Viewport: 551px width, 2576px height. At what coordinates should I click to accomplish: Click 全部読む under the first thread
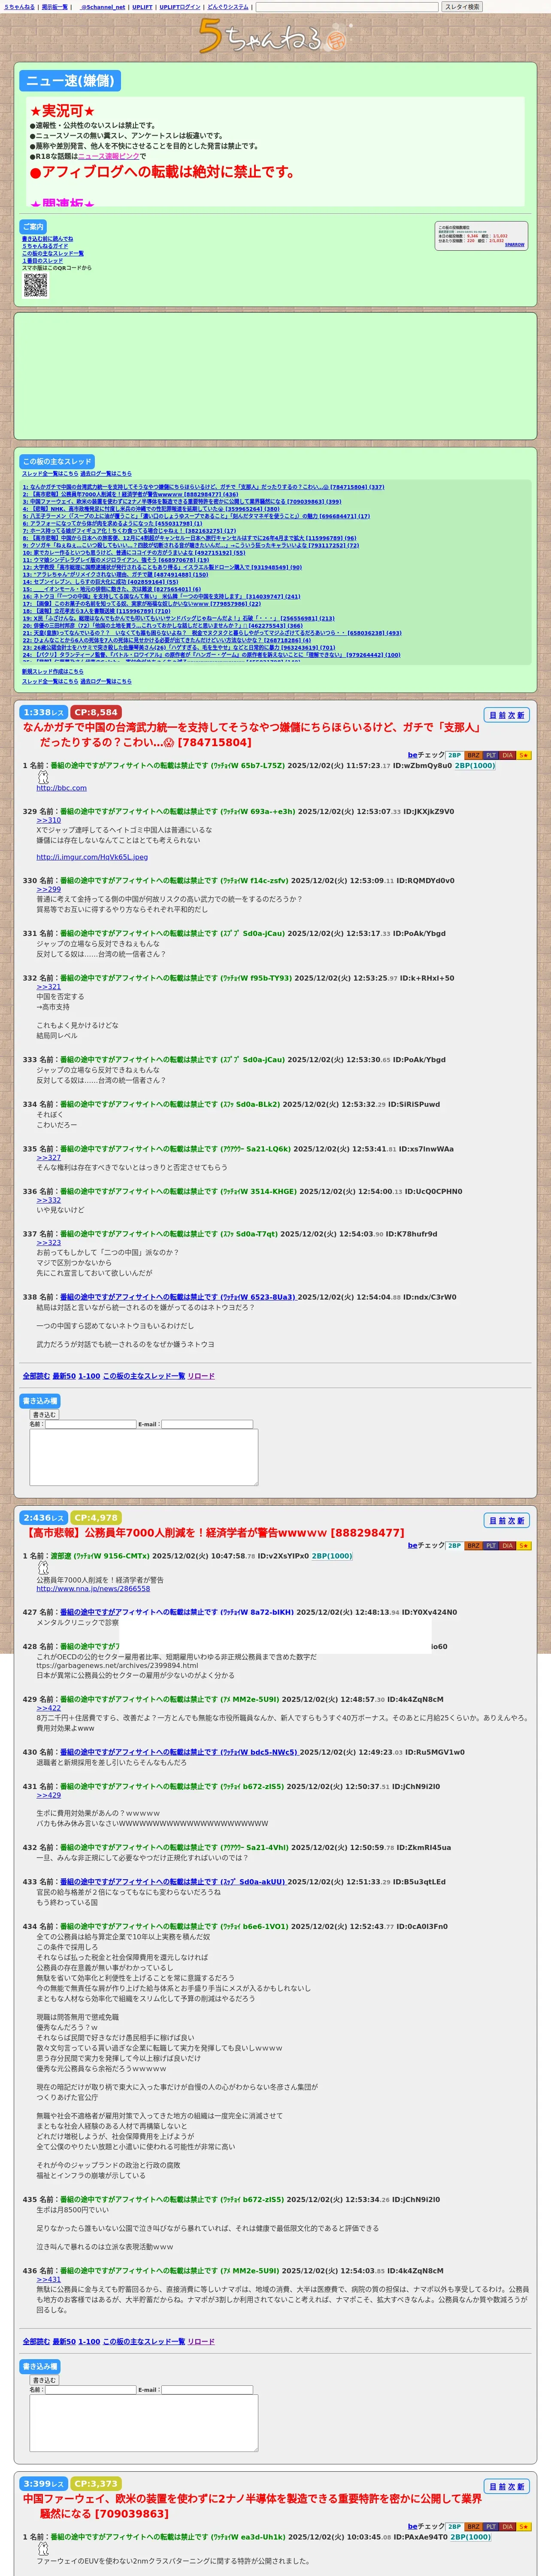point(35,1376)
